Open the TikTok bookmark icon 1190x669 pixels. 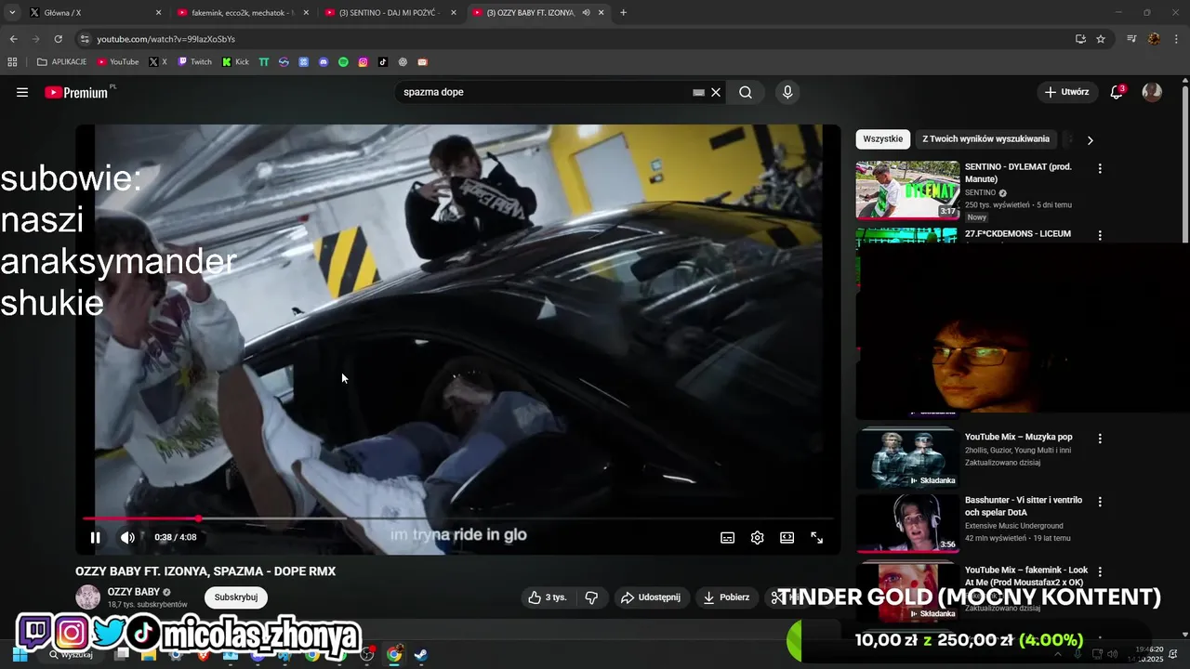click(382, 62)
